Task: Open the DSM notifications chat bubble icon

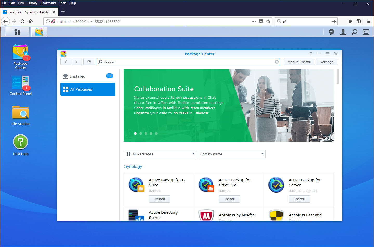Action: coord(332,32)
